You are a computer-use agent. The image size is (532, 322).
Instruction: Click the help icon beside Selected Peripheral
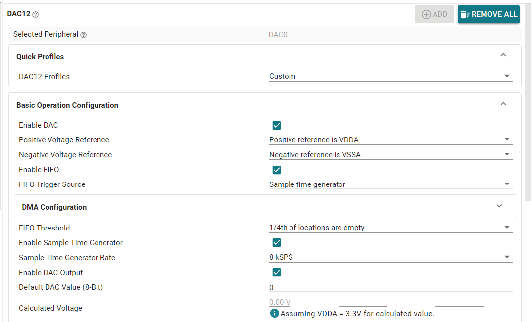point(83,35)
